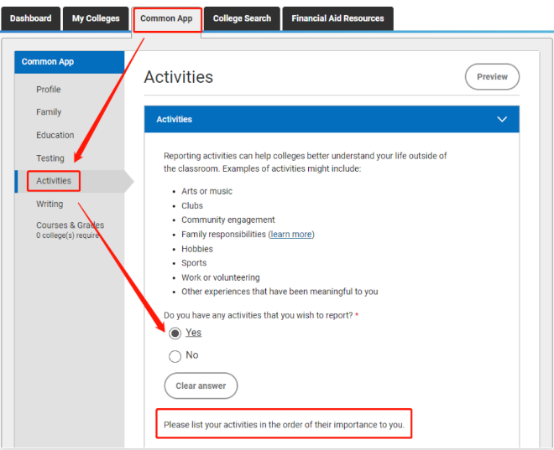Screen dimensions: 554x450
Task: Click the 'Work or volunteering' list item
Action: (x=221, y=277)
